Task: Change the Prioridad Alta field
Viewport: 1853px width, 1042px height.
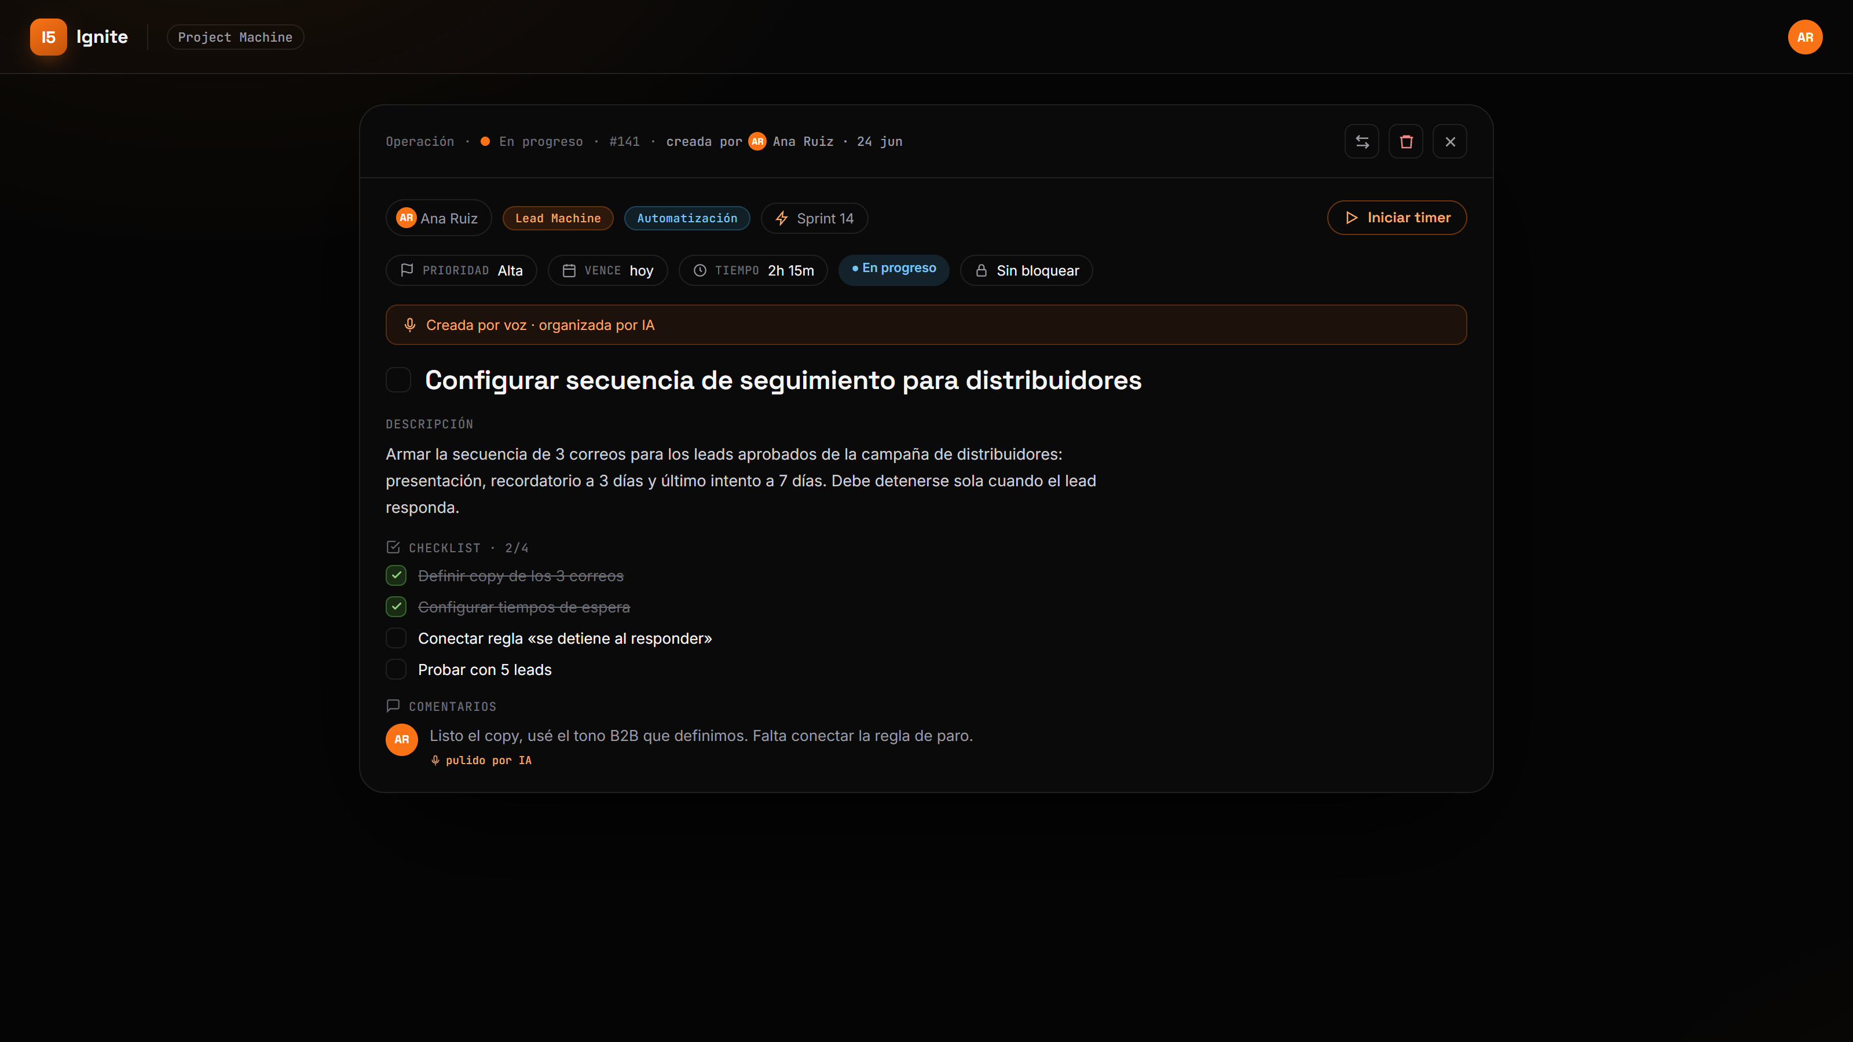Action: coord(461,270)
